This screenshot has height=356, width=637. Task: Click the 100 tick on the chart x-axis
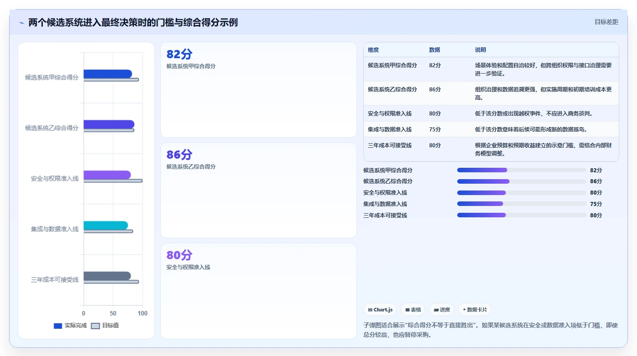143,314
